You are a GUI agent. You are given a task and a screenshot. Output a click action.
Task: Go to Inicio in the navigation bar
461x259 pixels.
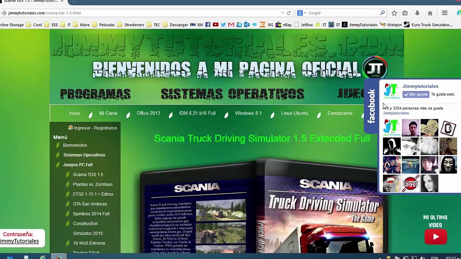pos(74,113)
